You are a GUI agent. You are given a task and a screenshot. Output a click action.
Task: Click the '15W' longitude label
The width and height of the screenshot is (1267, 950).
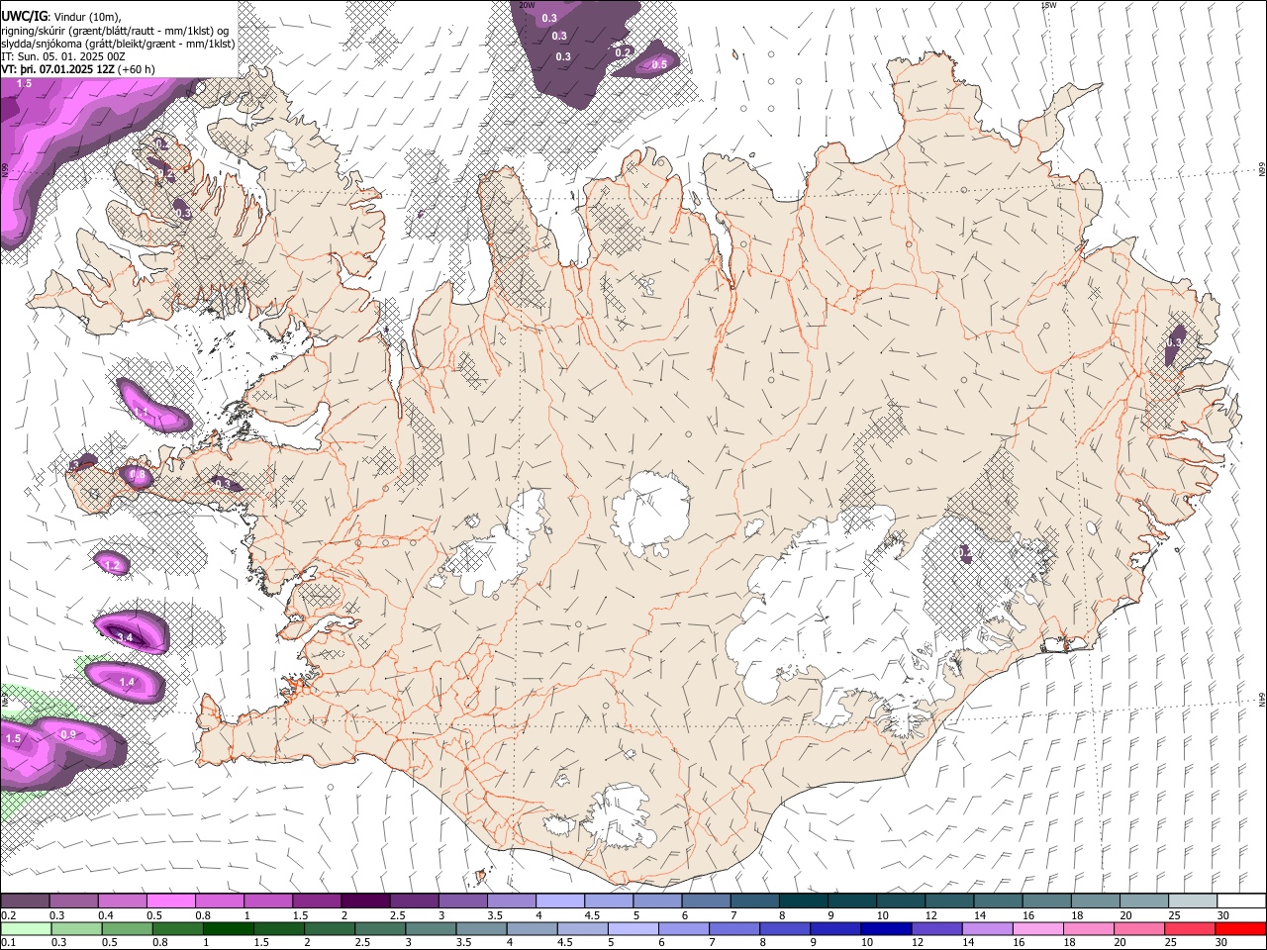pyautogui.click(x=1049, y=5)
